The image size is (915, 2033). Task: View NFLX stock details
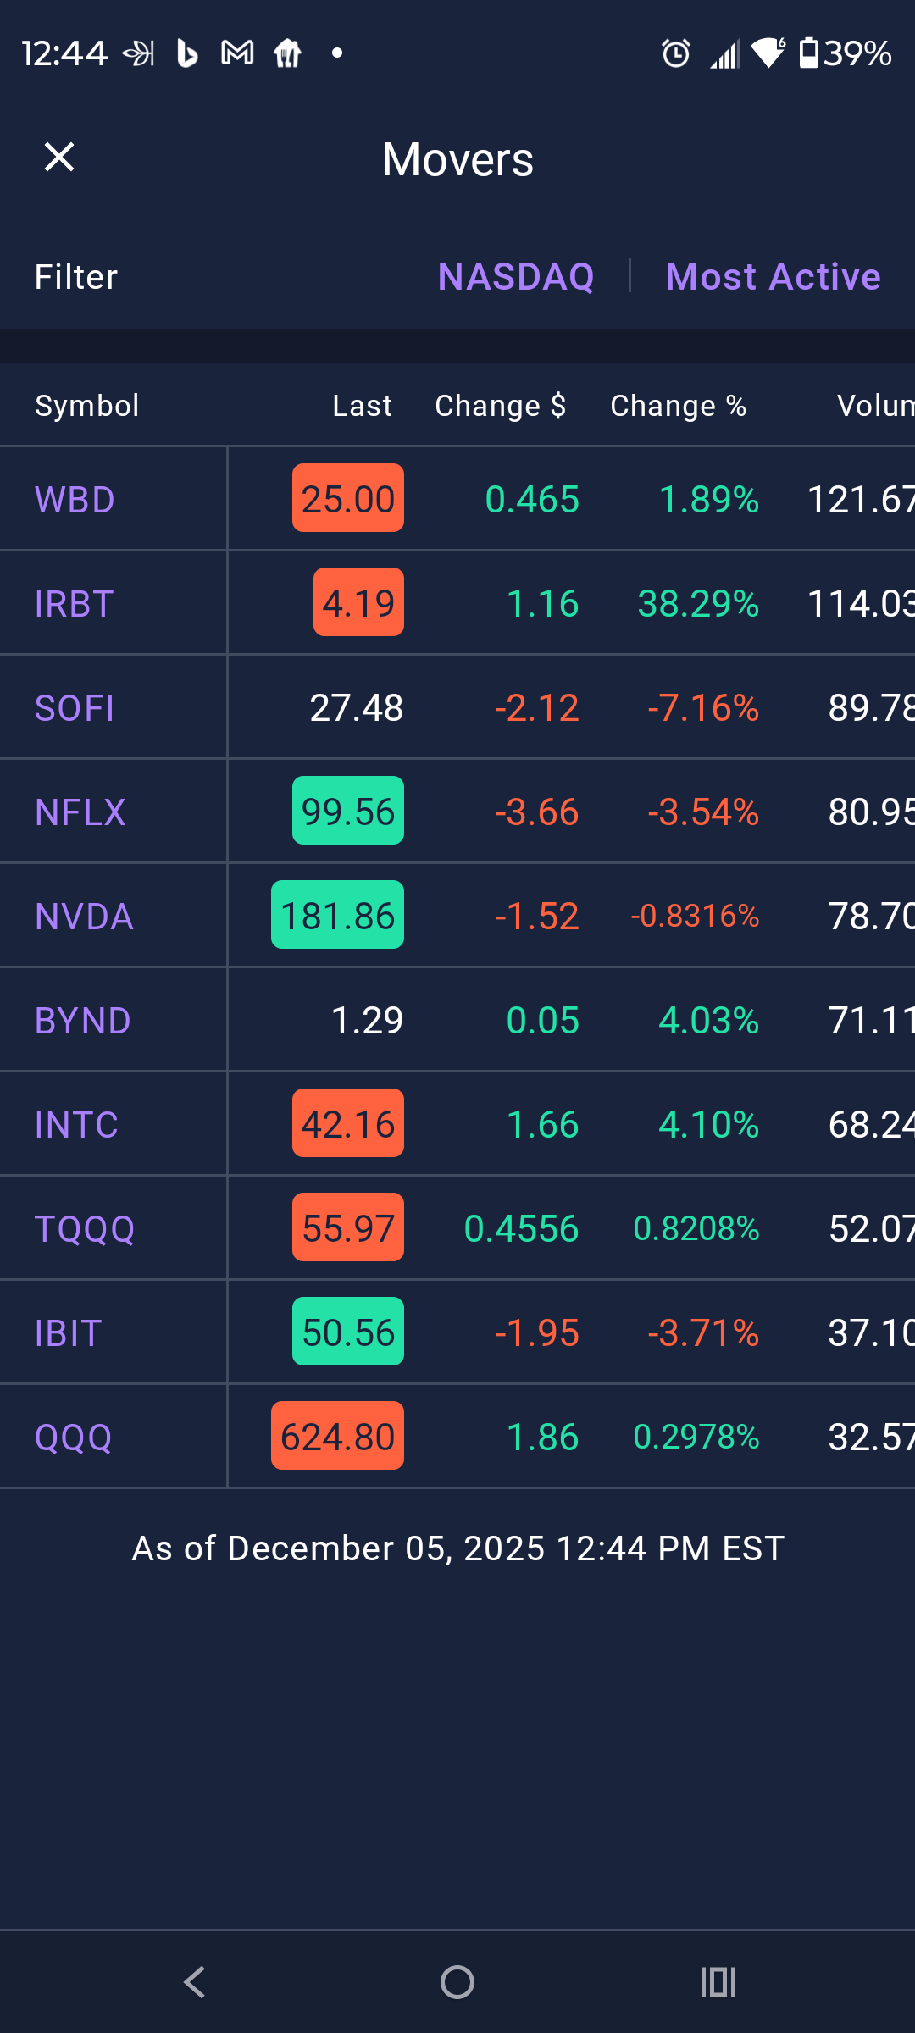[x=80, y=812]
